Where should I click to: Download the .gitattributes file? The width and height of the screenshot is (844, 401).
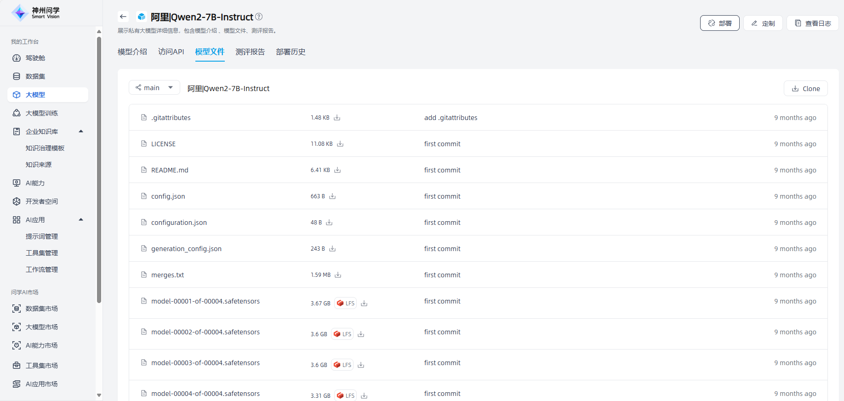(x=337, y=118)
